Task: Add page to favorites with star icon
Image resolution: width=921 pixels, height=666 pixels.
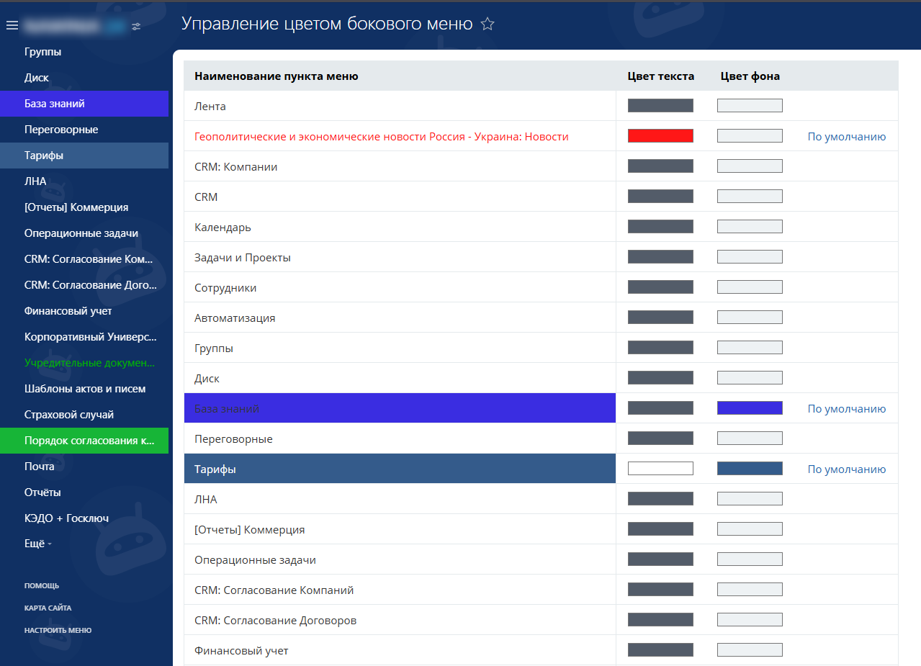Action: (488, 24)
